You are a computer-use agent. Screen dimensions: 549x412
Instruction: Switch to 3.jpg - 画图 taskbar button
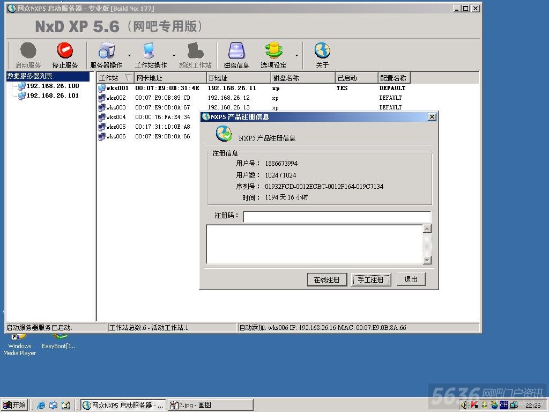(210, 406)
